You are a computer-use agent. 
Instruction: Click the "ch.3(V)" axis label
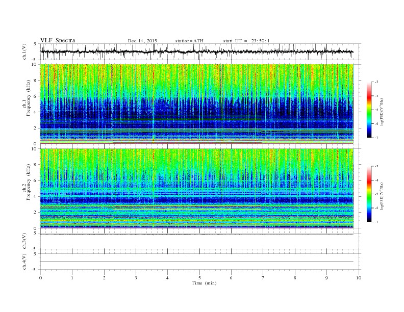tap(24, 241)
